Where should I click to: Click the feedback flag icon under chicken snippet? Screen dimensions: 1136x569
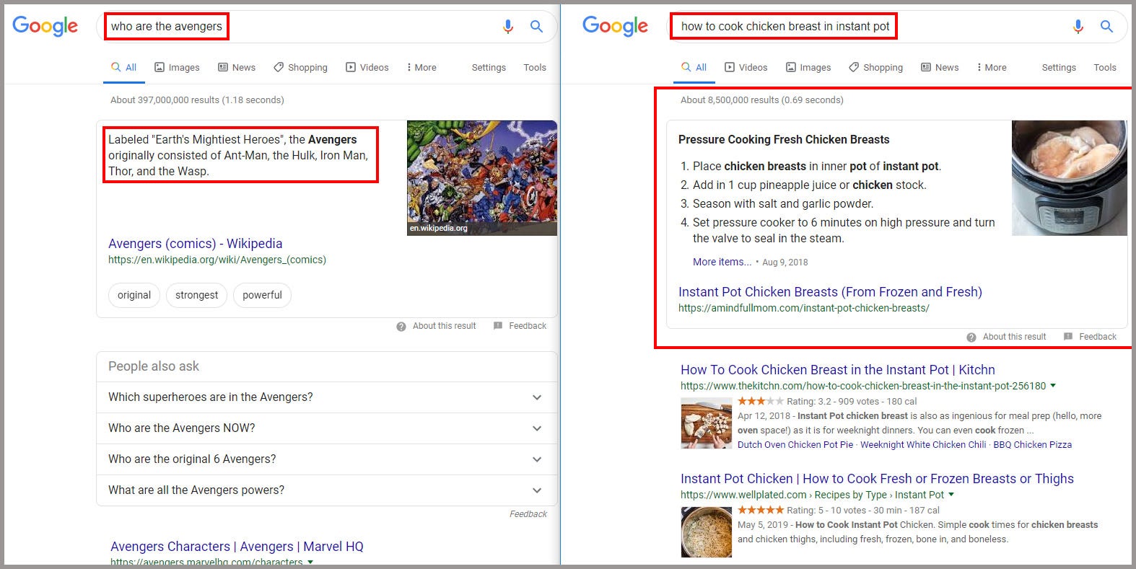pyautogui.click(x=1068, y=337)
